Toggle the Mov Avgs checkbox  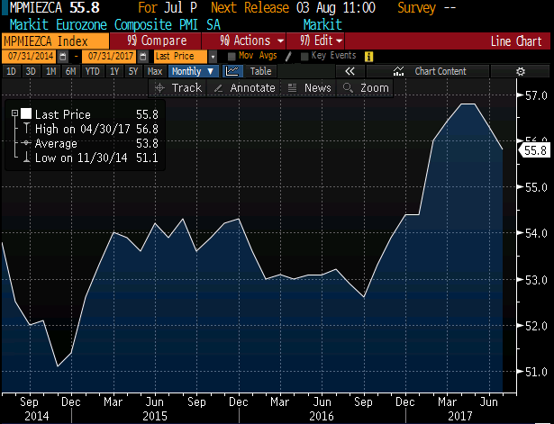pyautogui.click(x=232, y=56)
